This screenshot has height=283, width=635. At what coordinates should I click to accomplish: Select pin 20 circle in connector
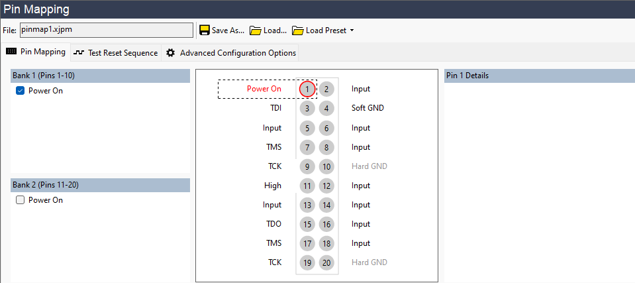coord(326,262)
